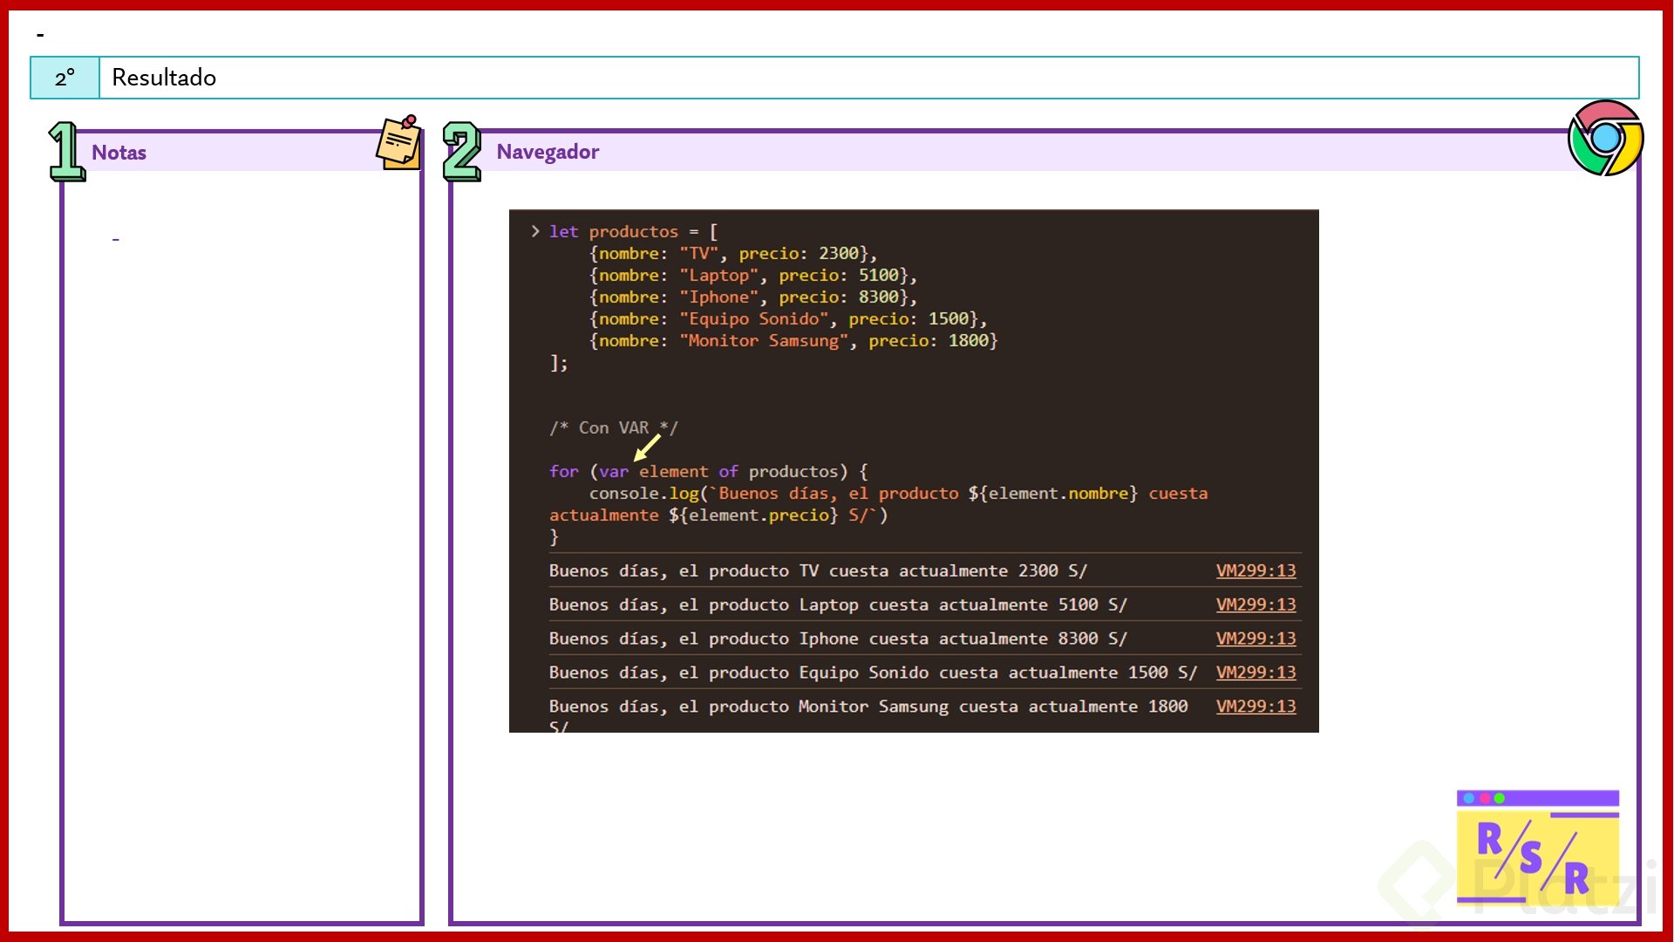Click the green number 2 badge
This screenshot has height=942, width=1674.
pyautogui.click(x=461, y=152)
